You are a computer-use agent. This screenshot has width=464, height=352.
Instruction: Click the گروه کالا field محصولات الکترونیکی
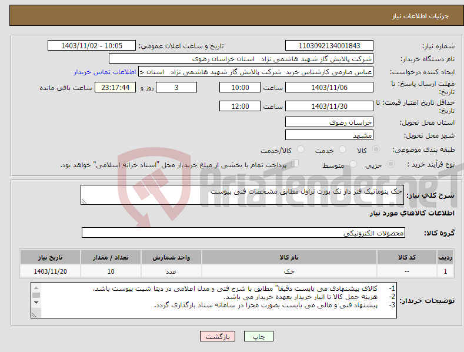(x=243, y=233)
